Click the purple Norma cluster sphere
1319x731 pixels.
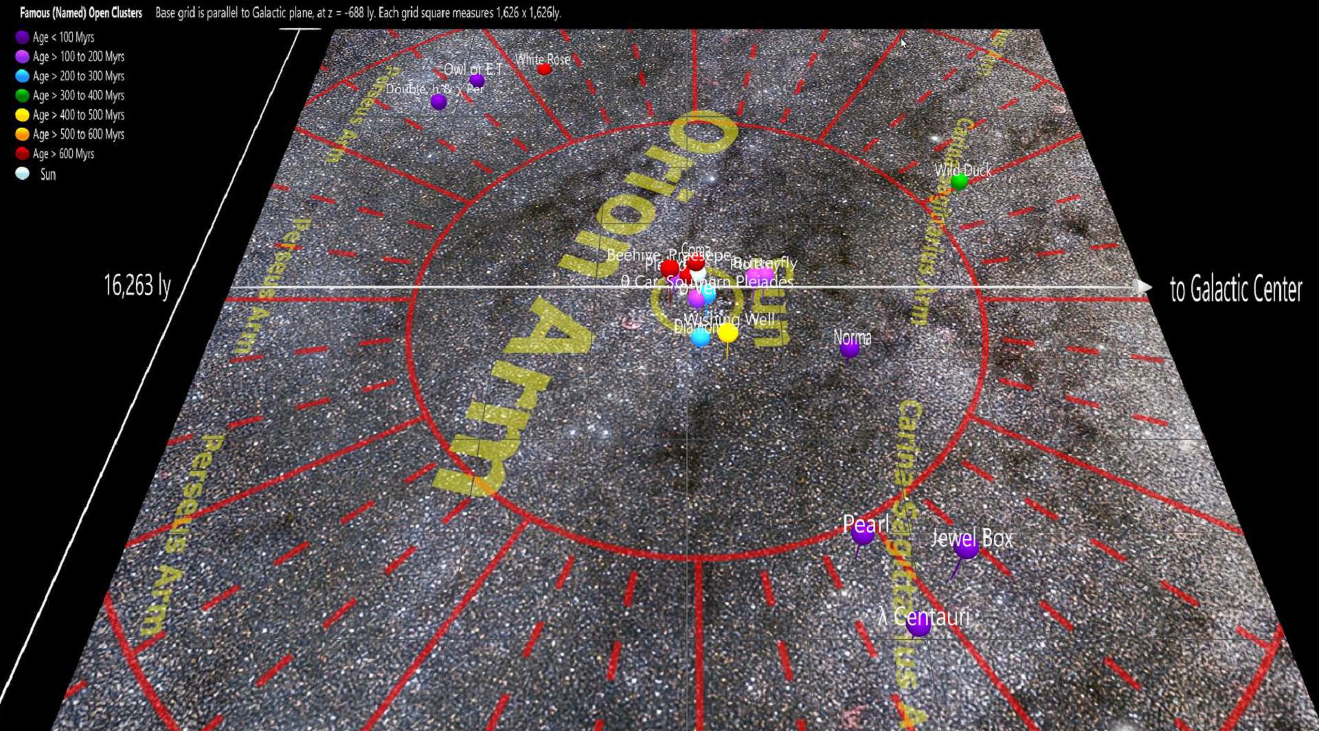coord(850,349)
